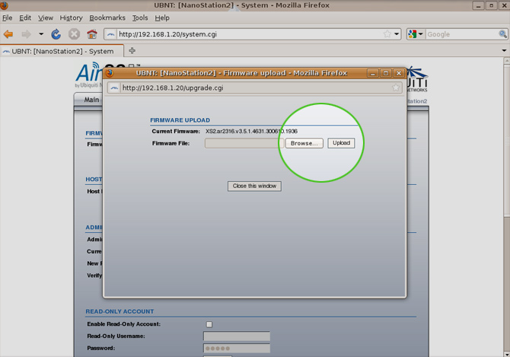Click the search magnifier icon
510x357 pixels.
tap(502, 33)
